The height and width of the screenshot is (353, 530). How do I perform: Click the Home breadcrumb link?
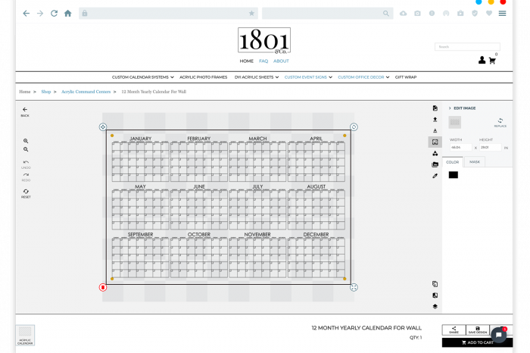click(x=25, y=92)
